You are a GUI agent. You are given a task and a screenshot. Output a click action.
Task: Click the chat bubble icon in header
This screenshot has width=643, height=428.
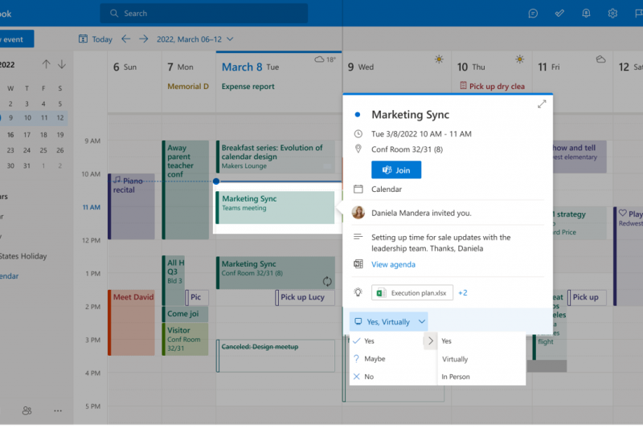533,14
